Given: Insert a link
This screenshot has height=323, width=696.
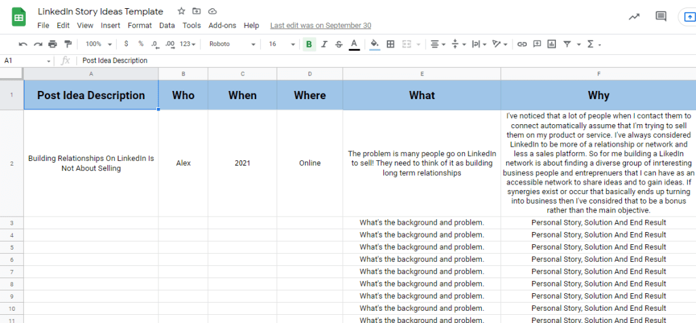Looking at the screenshot, I should pyautogui.click(x=523, y=44).
